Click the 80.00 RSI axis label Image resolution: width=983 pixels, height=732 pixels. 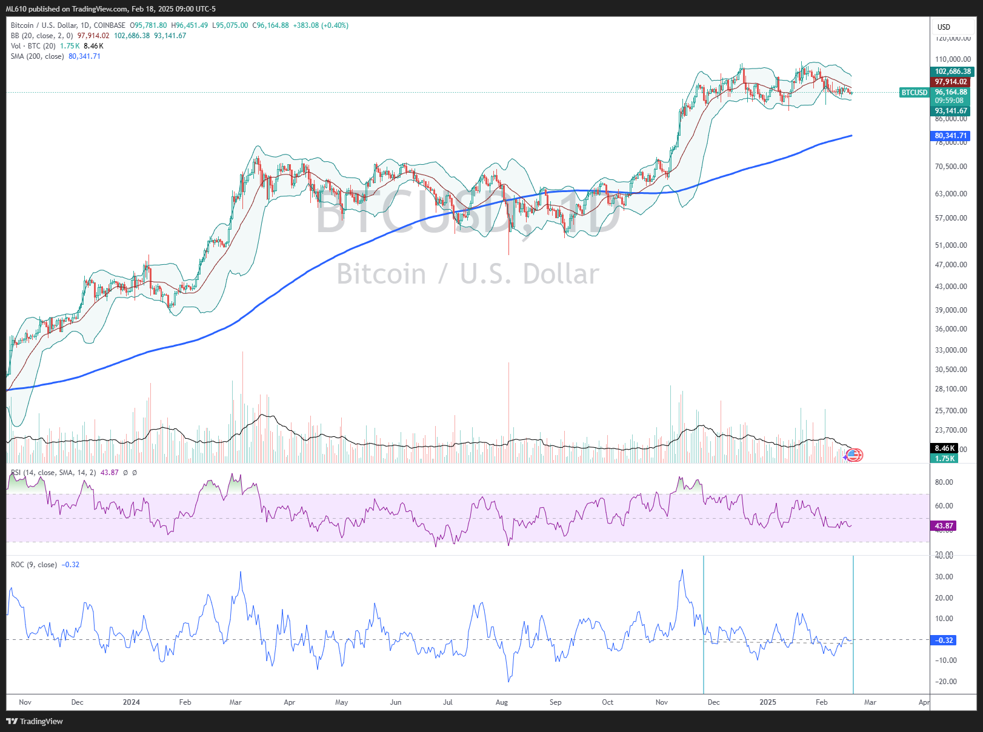(x=944, y=482)
